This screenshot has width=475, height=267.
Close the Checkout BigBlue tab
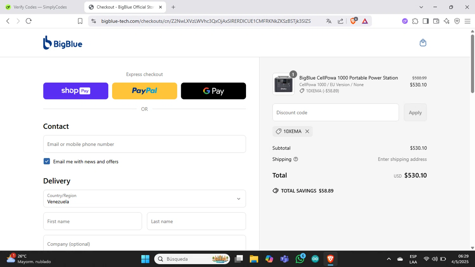pos(160,7)
